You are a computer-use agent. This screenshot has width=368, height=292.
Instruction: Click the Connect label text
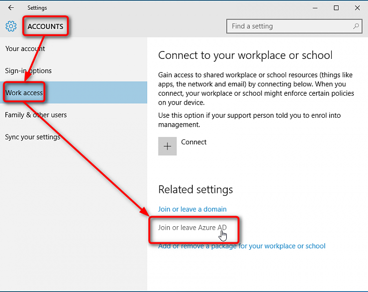pyautogui.click(x=194, y=142)
